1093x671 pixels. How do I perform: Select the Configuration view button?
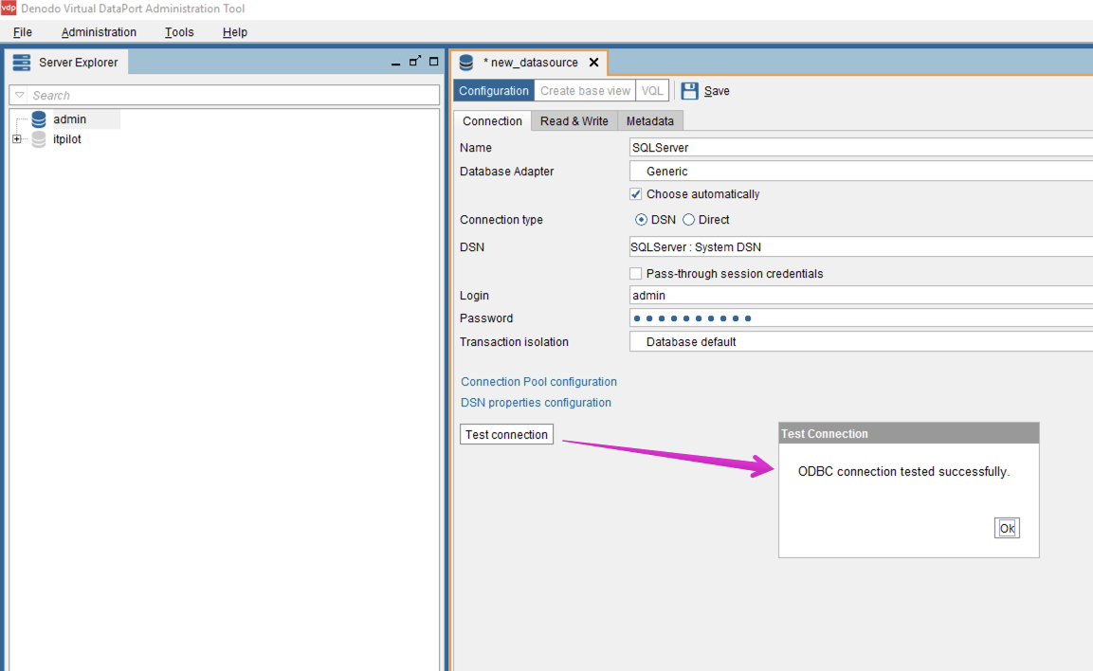coord(494,91)
